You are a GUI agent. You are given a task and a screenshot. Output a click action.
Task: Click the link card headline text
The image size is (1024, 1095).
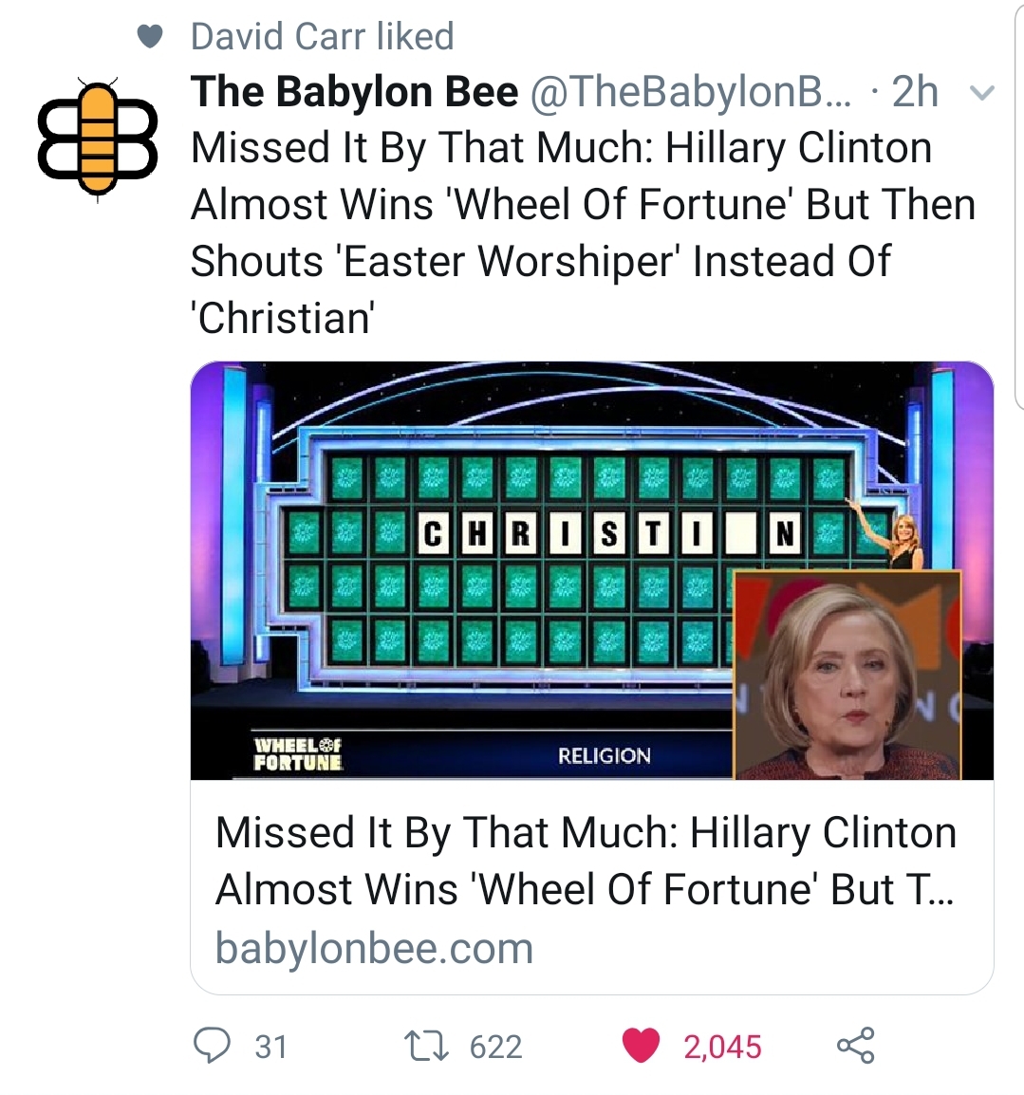tap(586, 861)
